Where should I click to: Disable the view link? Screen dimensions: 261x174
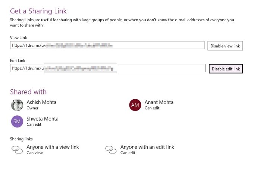[x=225, y=46]
